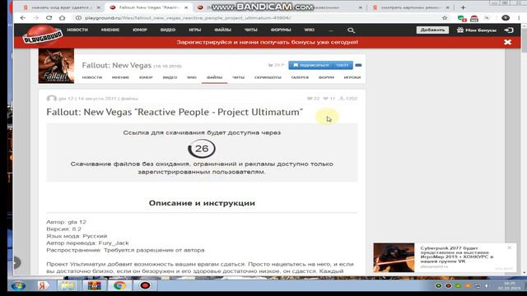This screenshot has width=527, height=296.
Task: Click the download countdown timer circle
Action: click(x=202, y=148)
